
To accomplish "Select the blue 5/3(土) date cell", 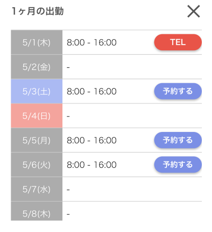I will (37, 91).
